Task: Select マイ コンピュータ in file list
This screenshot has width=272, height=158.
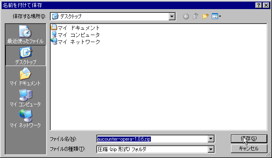Action: 75,35
